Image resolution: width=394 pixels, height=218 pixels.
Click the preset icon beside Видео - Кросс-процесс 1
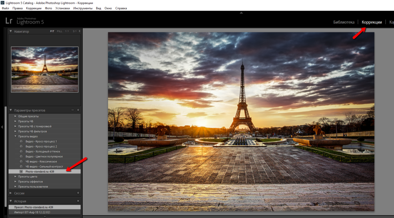coord(22,141)
